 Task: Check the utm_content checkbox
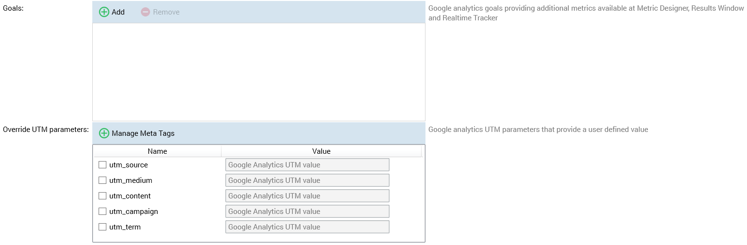click(x=102, y=196)
